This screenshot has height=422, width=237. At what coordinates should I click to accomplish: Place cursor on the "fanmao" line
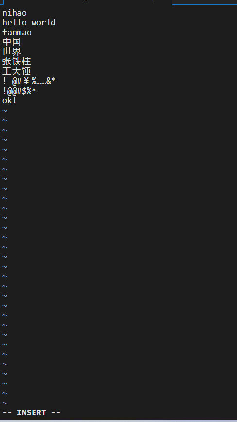[17, 33]
